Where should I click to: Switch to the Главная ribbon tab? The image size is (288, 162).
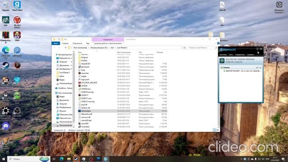(x=65, y=43)
